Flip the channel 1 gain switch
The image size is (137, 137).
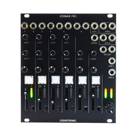click(x=32, y=109)
